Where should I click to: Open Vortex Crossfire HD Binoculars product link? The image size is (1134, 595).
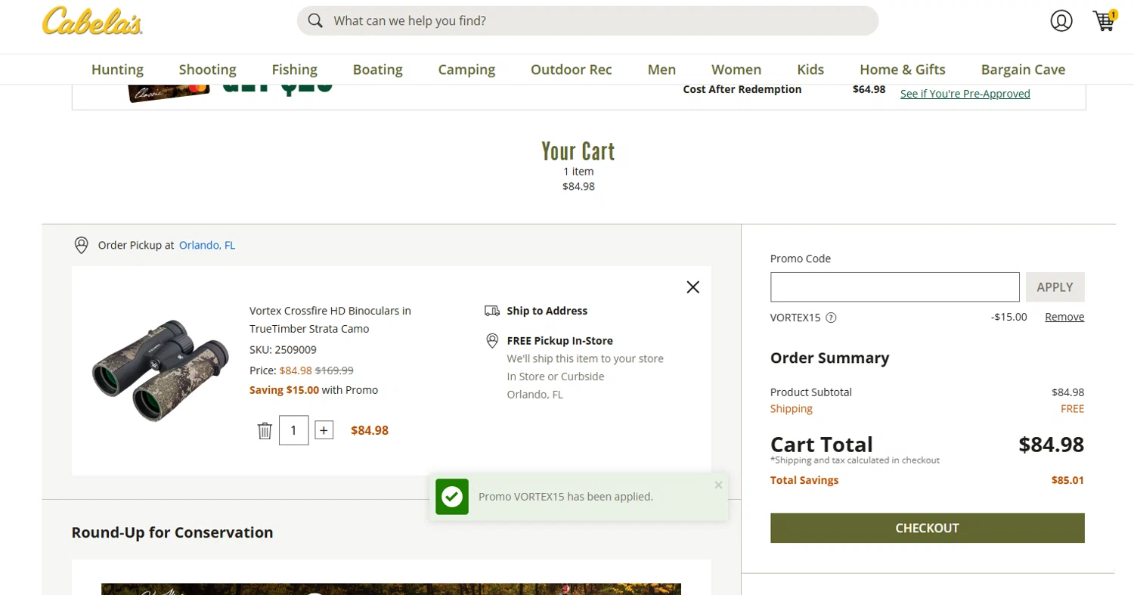pos(330,320)
